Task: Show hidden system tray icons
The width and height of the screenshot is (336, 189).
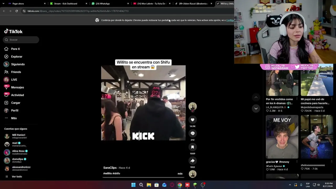Action: click(x=290, y=185)
